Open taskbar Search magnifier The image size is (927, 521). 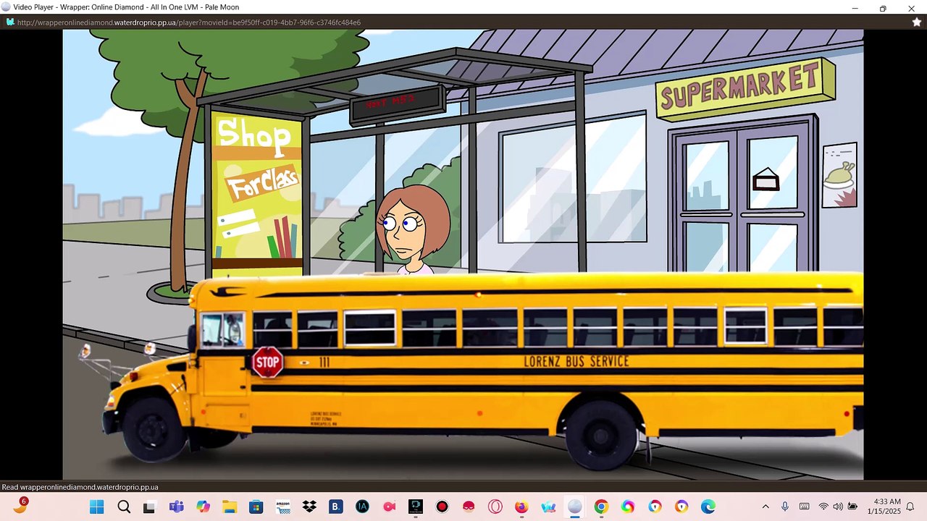pos(124,507)
